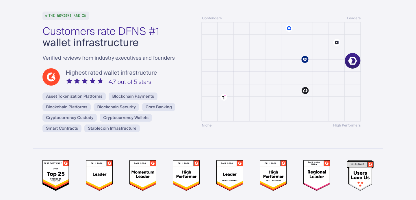This screenshot has width=416, height=200.
Task: Click the orange G2 logo icon
Action: (51, 77)
